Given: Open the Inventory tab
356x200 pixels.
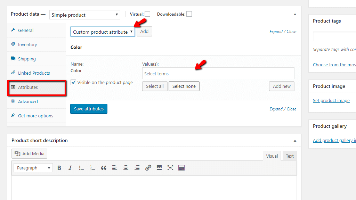Looking at the screenshot, I should (37, 45).
